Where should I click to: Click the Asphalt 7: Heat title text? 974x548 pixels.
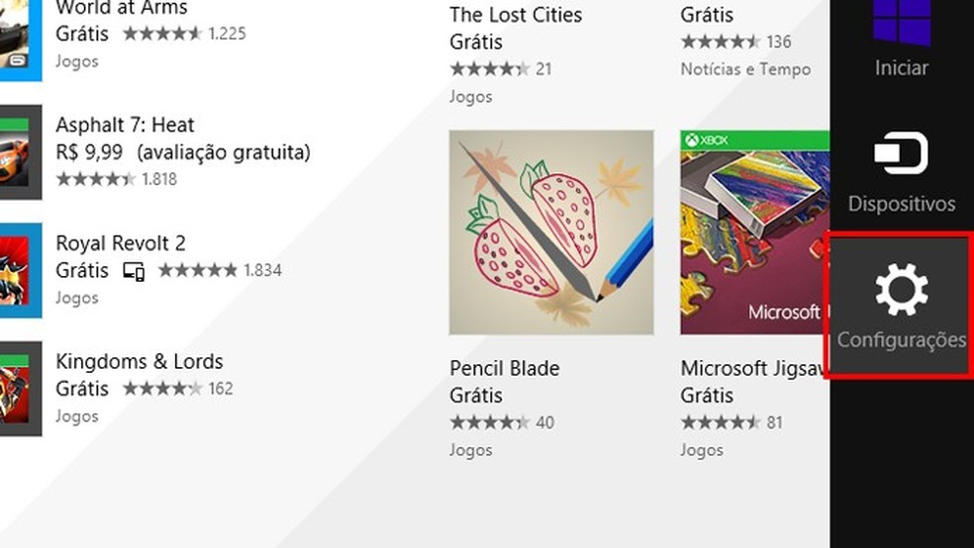(125, 126)
